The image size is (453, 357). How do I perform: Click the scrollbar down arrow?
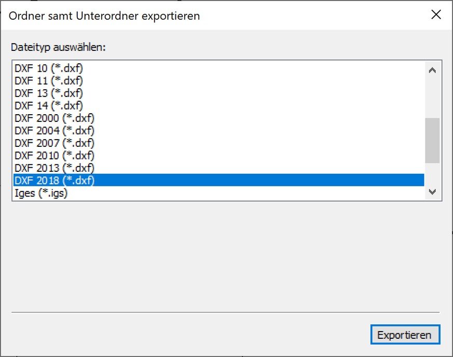click(432, 192)
